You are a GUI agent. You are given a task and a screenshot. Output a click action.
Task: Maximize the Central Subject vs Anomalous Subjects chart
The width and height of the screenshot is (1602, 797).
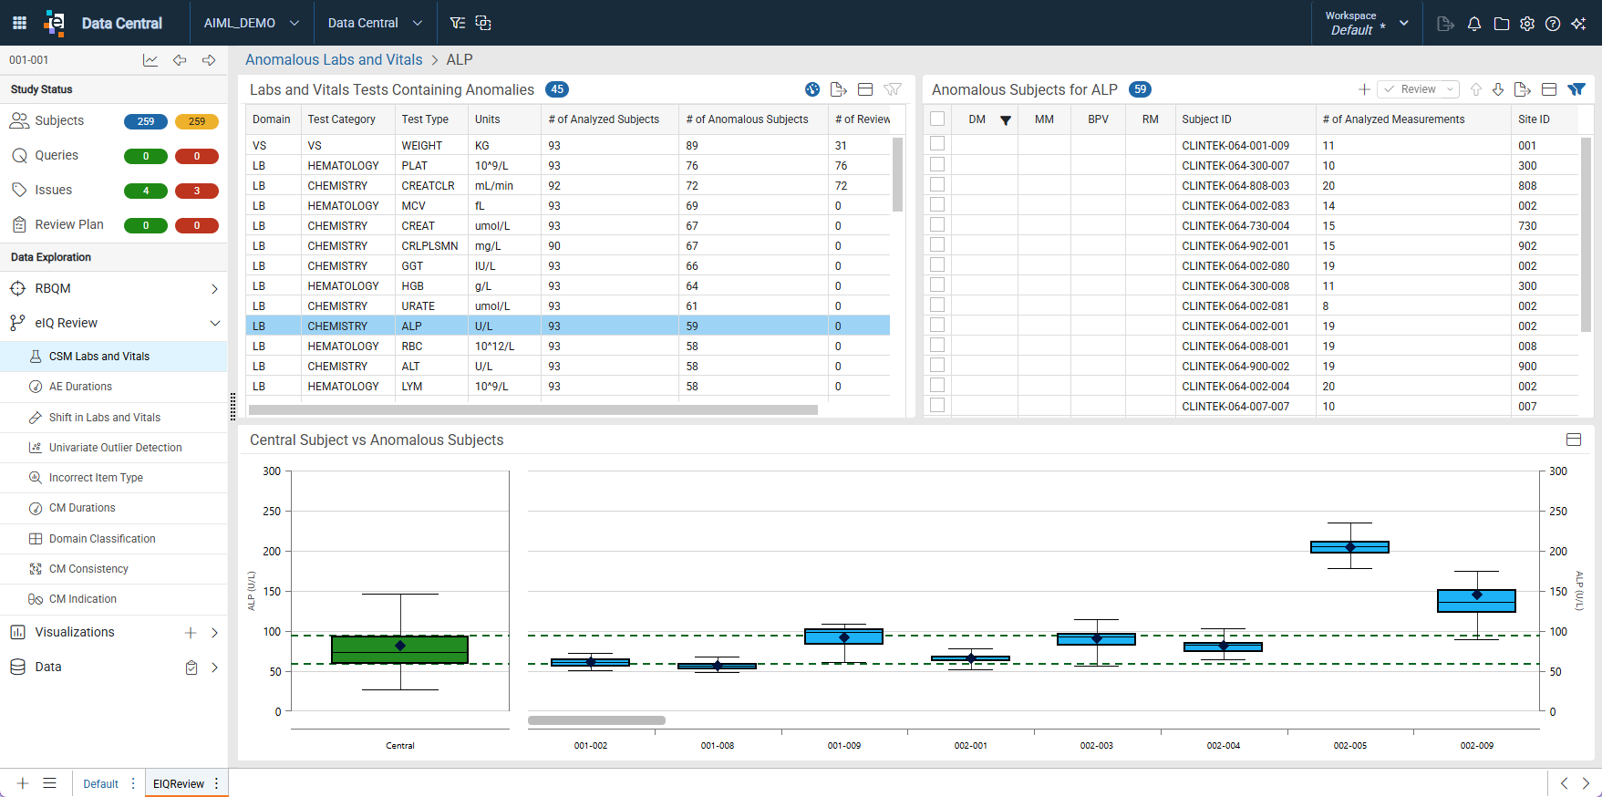click(x=1574, y=440)
